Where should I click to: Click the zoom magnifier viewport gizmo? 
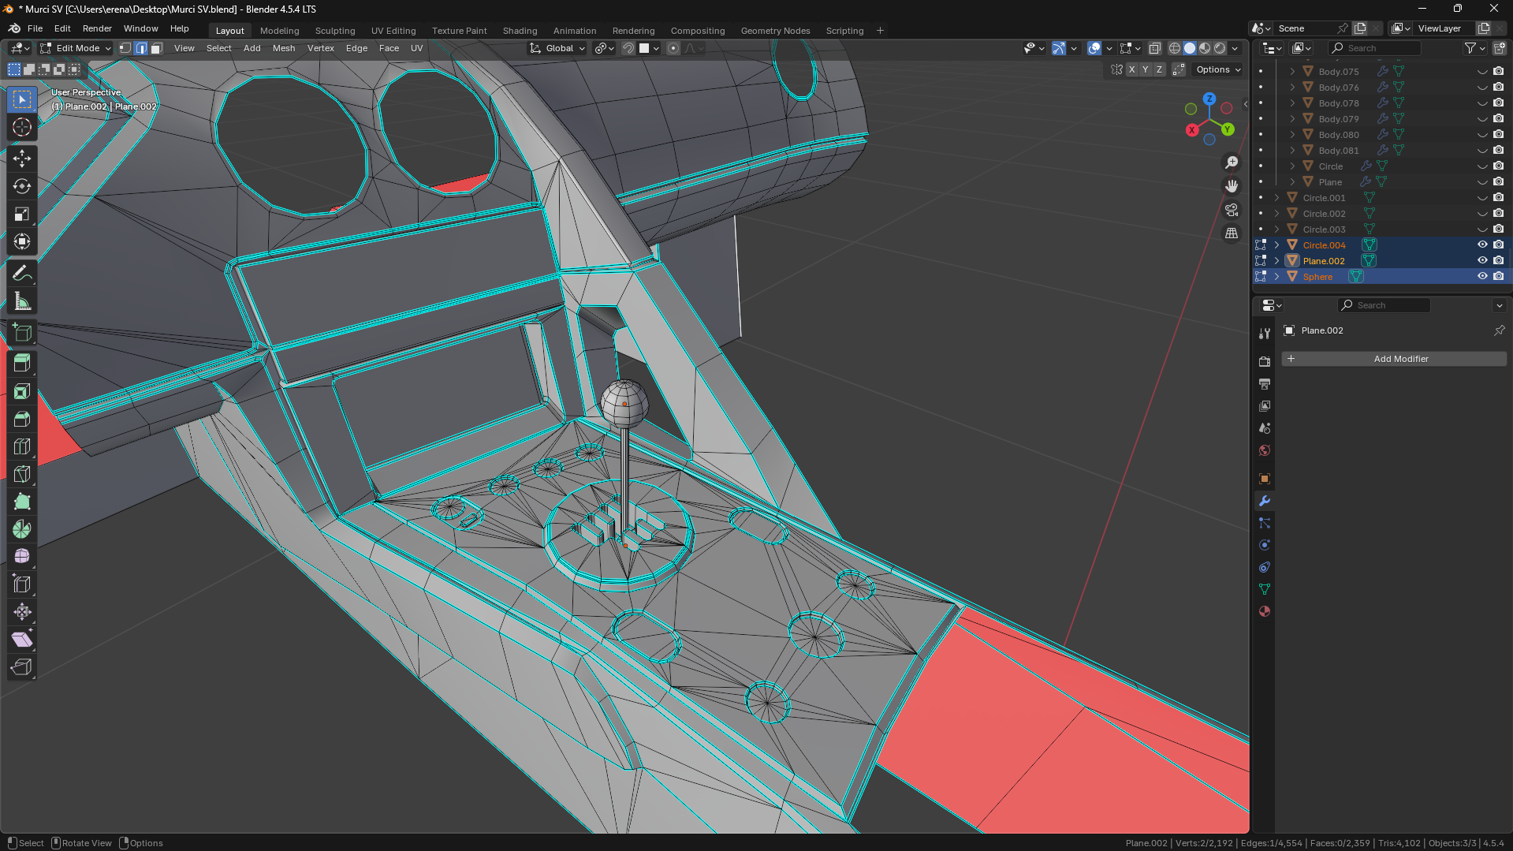pos(1232,162)
